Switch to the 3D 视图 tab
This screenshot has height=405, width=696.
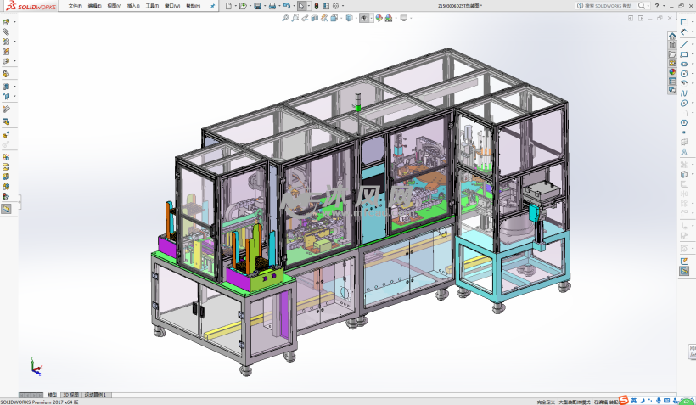pos(70,395)
